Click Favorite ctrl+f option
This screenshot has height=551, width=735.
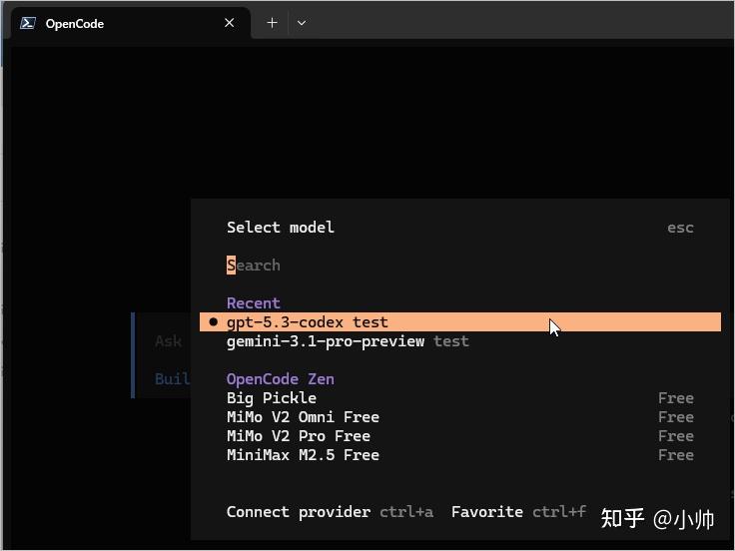point(518,512)
